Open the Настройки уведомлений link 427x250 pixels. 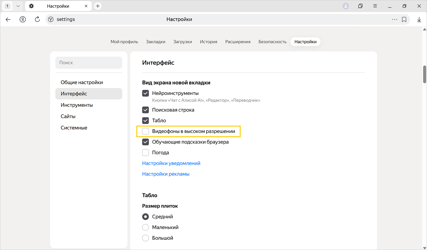(171, 163)
